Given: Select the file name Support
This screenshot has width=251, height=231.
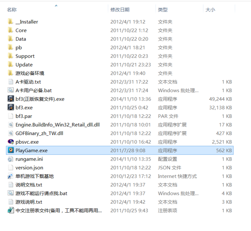Looking at the screenshot, I should pos(25,56).
